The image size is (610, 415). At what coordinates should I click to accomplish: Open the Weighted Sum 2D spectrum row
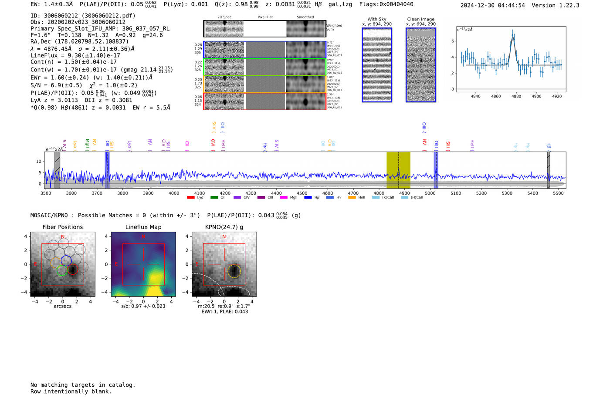[x=264, y=29]
